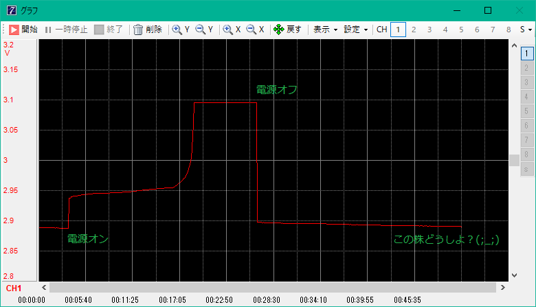Click the 3.15 Y-axis value
Screen dimensions: 536x307
pyautogui.click(x=10, y=69)
